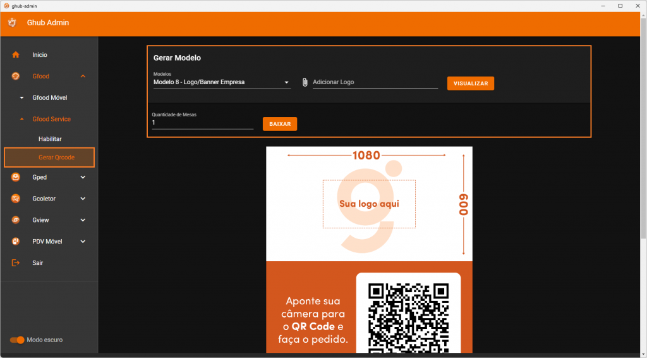Screen dimensions: 647x358
Task: Click the Gcoletor sidebar icon
Action: (16, 199)
